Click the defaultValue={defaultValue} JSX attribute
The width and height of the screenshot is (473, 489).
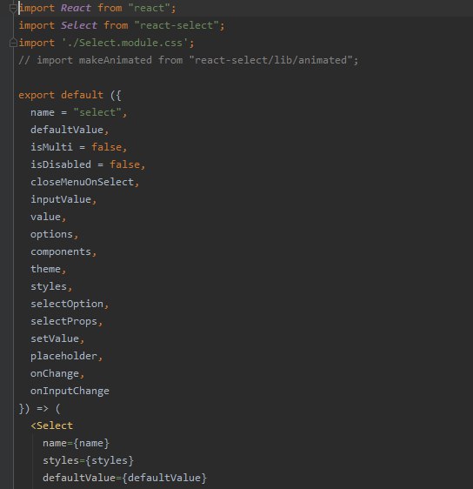124,478
